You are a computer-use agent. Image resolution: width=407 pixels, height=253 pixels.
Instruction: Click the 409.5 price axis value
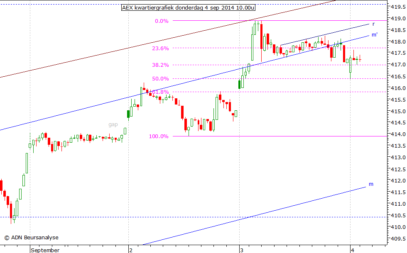pyautogui.click(x=398, y=238)
